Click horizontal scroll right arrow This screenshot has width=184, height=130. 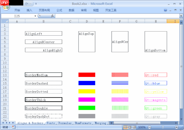[176, 123]
